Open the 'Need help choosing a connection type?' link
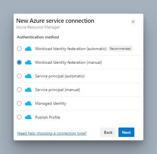The width and height of the screenshot is (157, 154). pyautogui.click(x=52, y=133)
